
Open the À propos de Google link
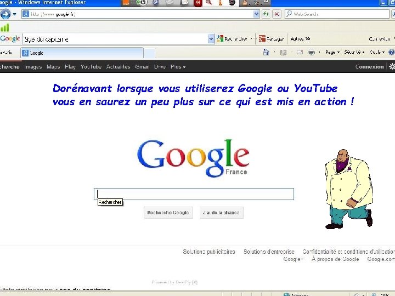click(335, 259)
